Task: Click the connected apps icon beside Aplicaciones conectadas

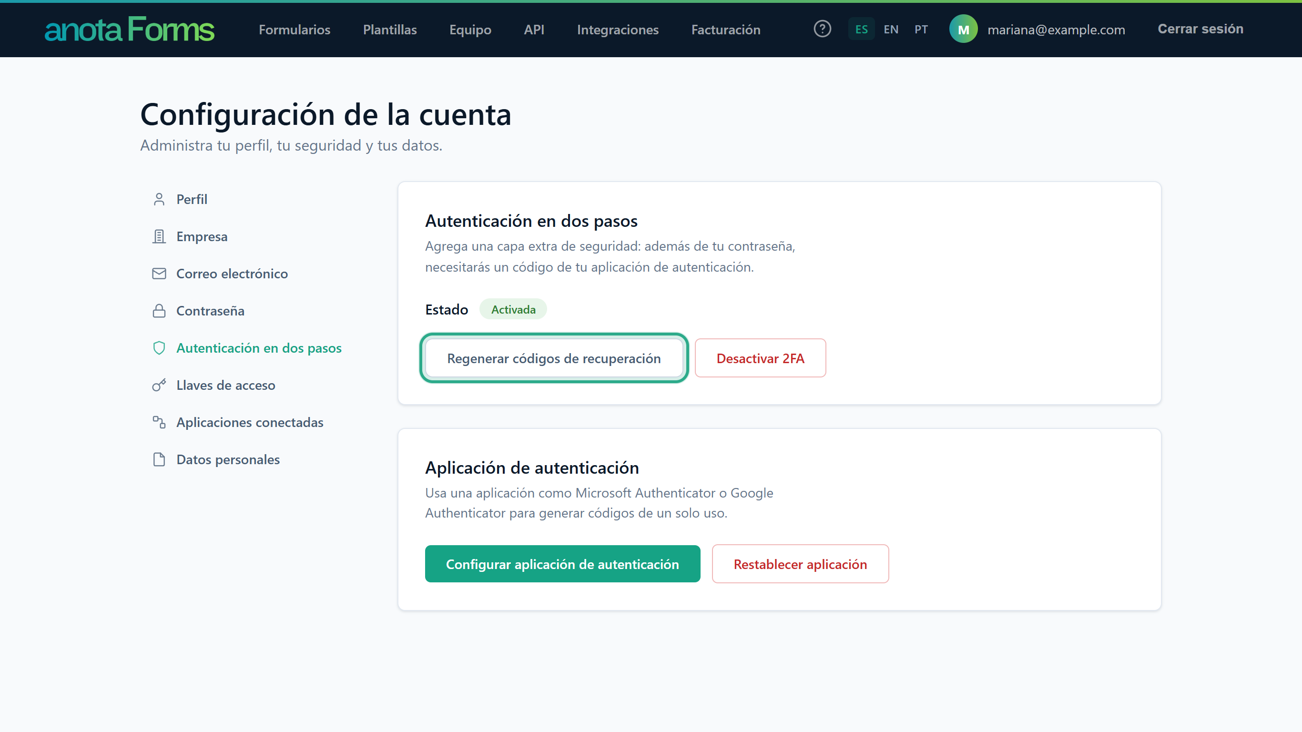Action: point(159,422)
